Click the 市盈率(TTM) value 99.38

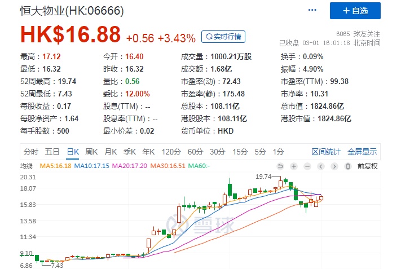(x=339, y=81)
